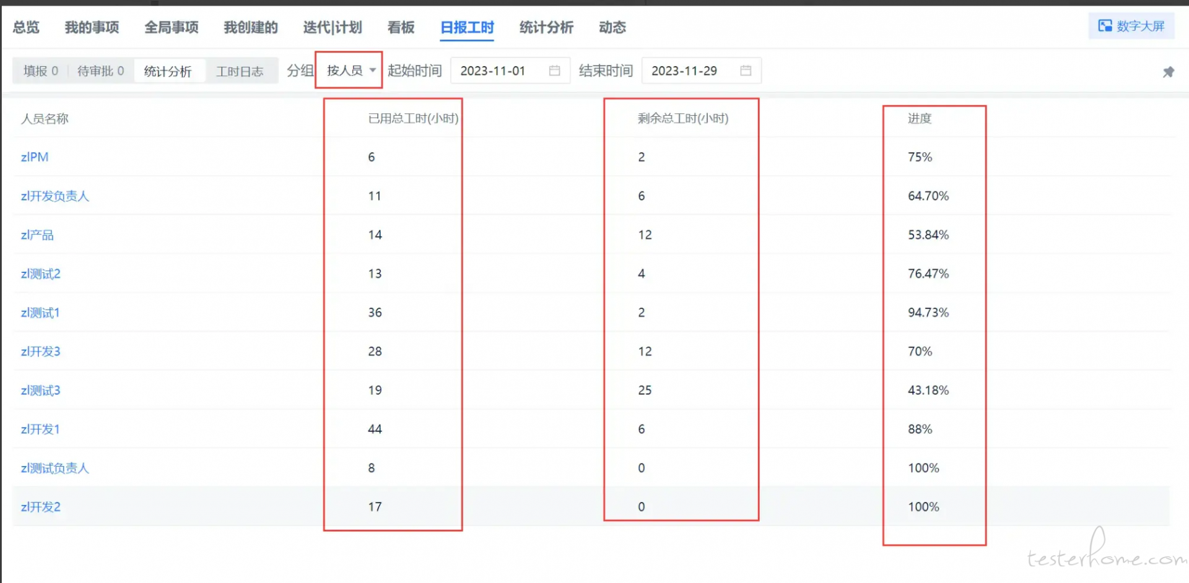Open the zl开发1 member link

tap(40, 430)
